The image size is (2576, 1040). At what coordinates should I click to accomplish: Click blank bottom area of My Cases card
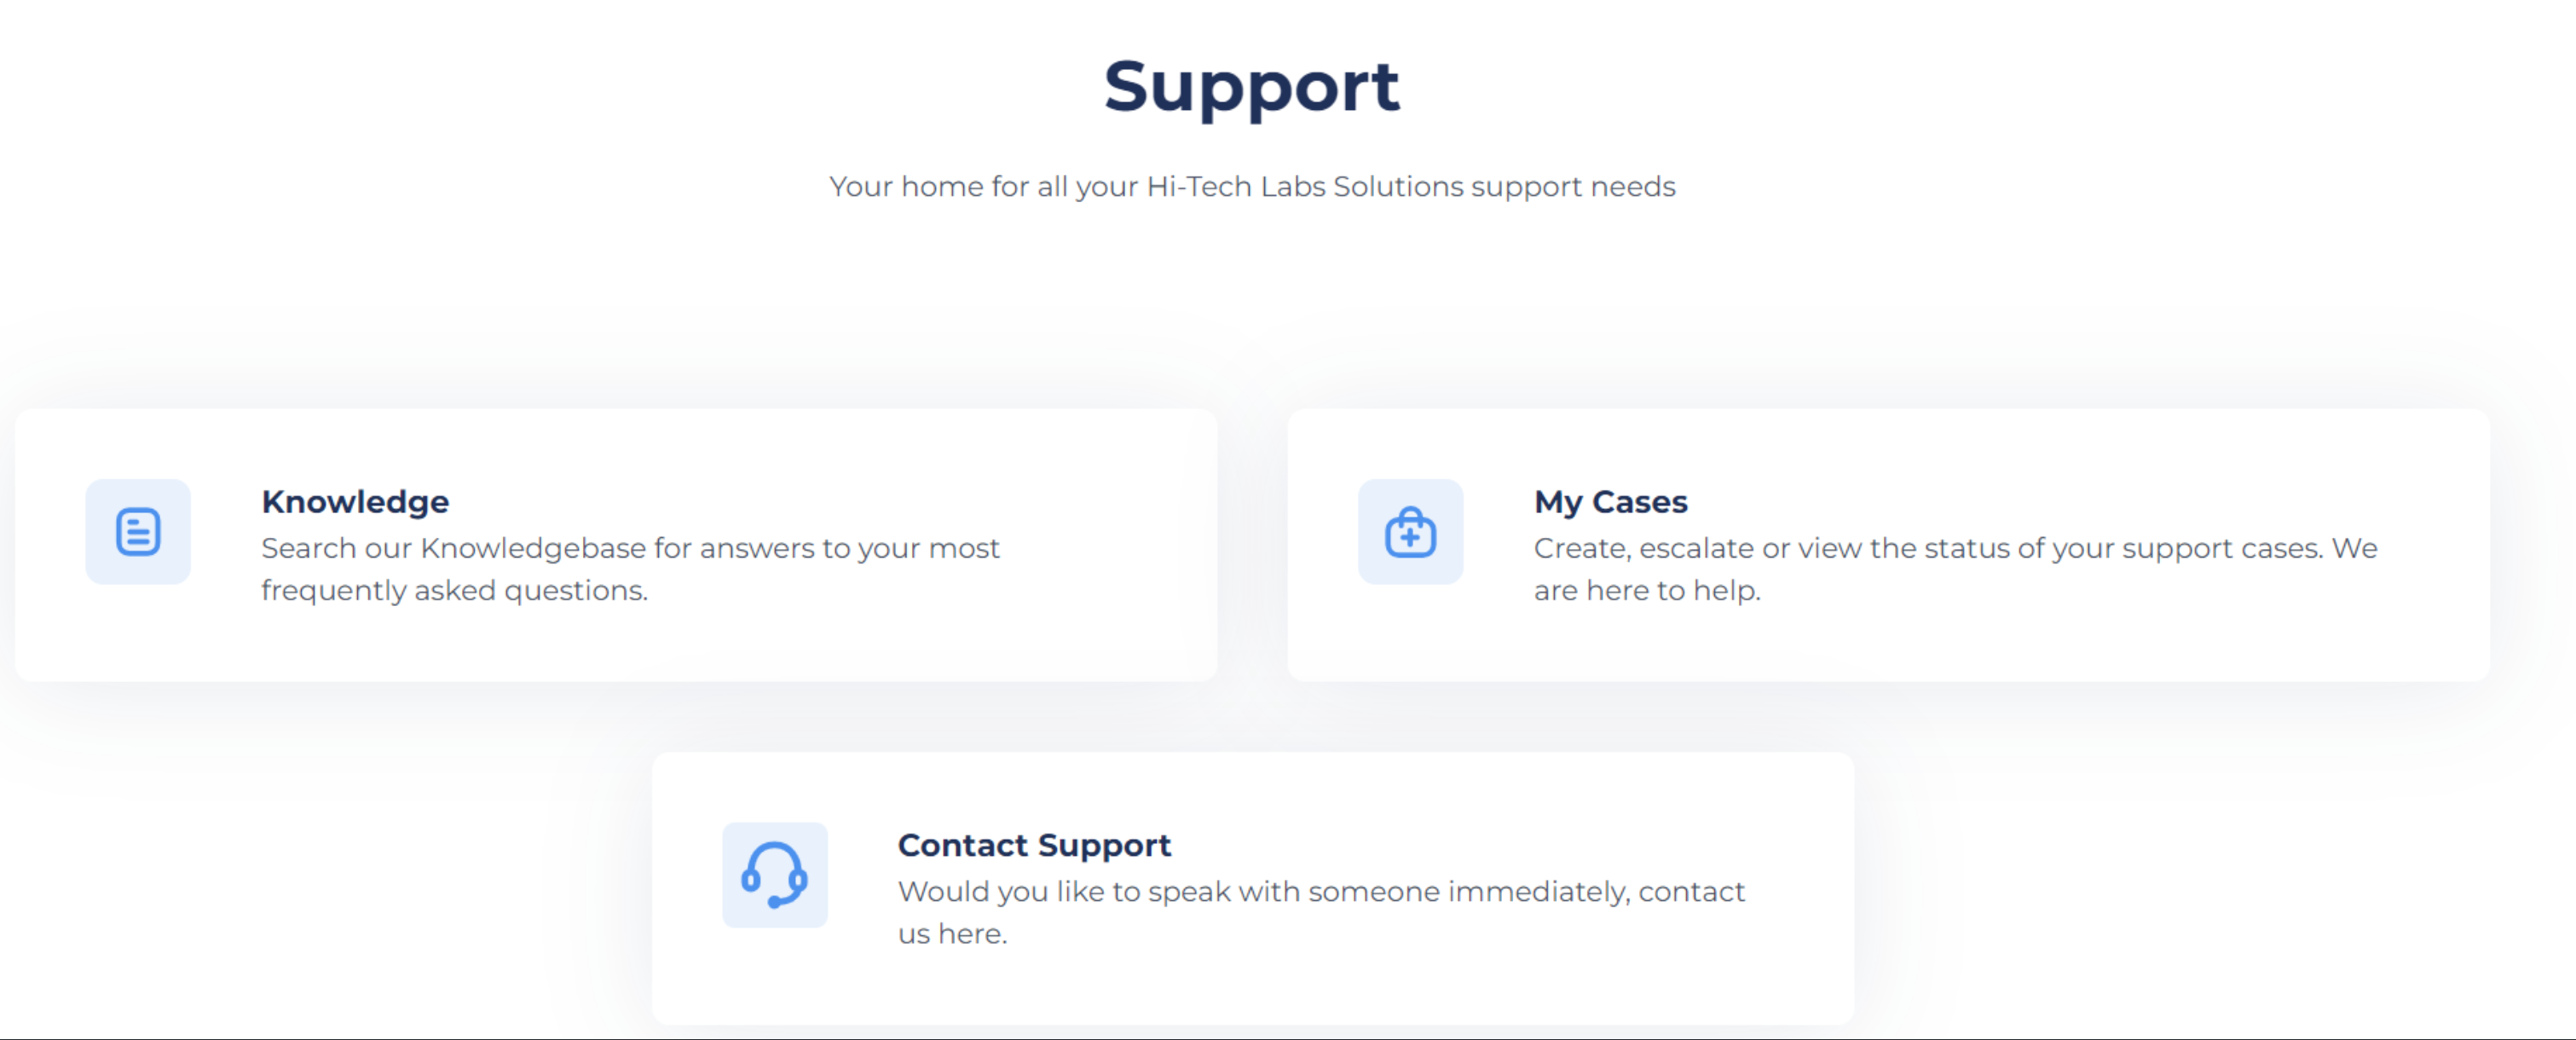click(x=1880, y=648)
